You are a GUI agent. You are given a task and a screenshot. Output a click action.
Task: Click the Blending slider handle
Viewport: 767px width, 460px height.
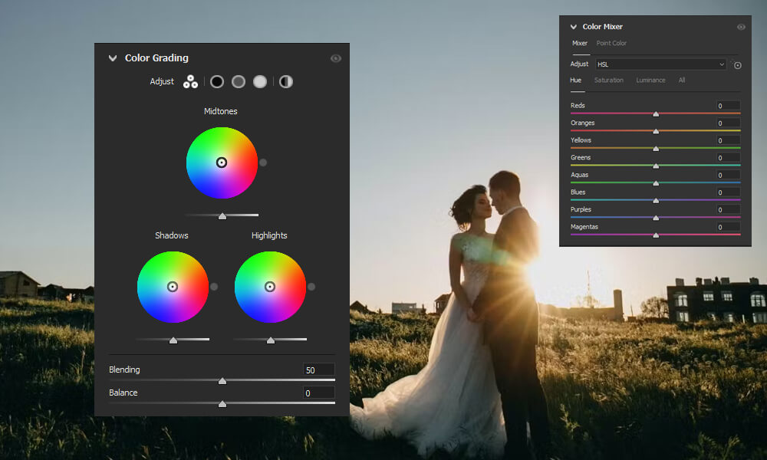(222, 380)
